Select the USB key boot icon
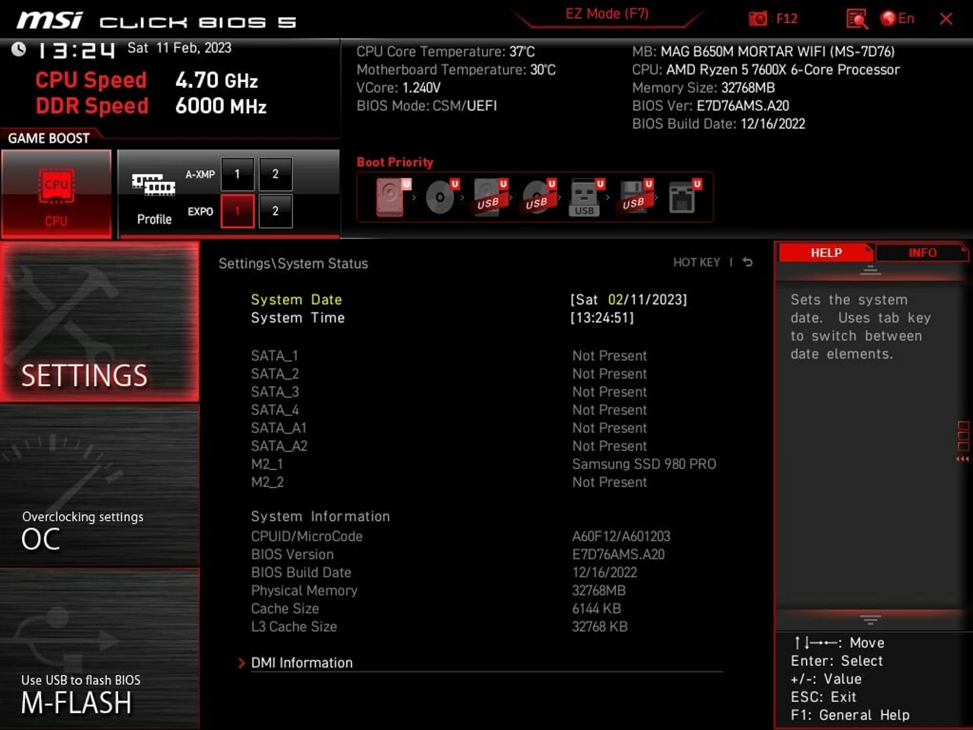This screenshot has width=973, height=730. coord(587,197)
